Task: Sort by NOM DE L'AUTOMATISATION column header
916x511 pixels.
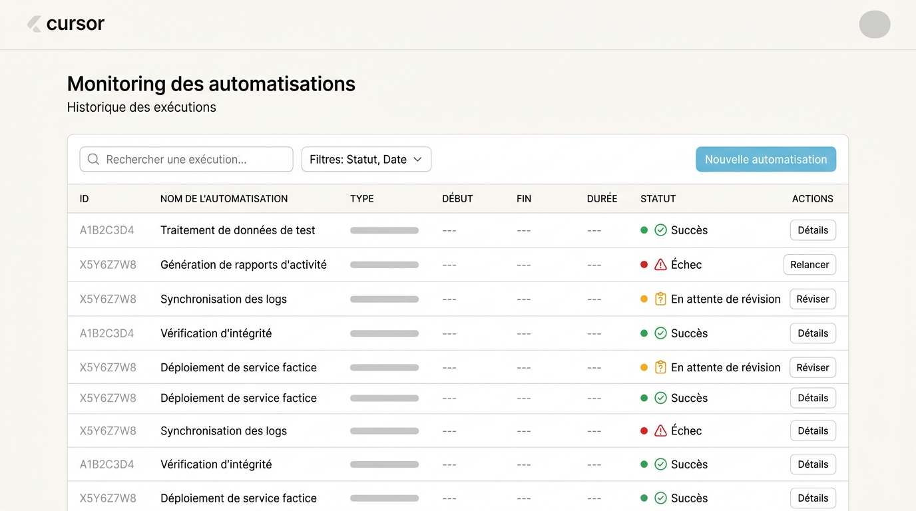Action: (x=224, y=199)
